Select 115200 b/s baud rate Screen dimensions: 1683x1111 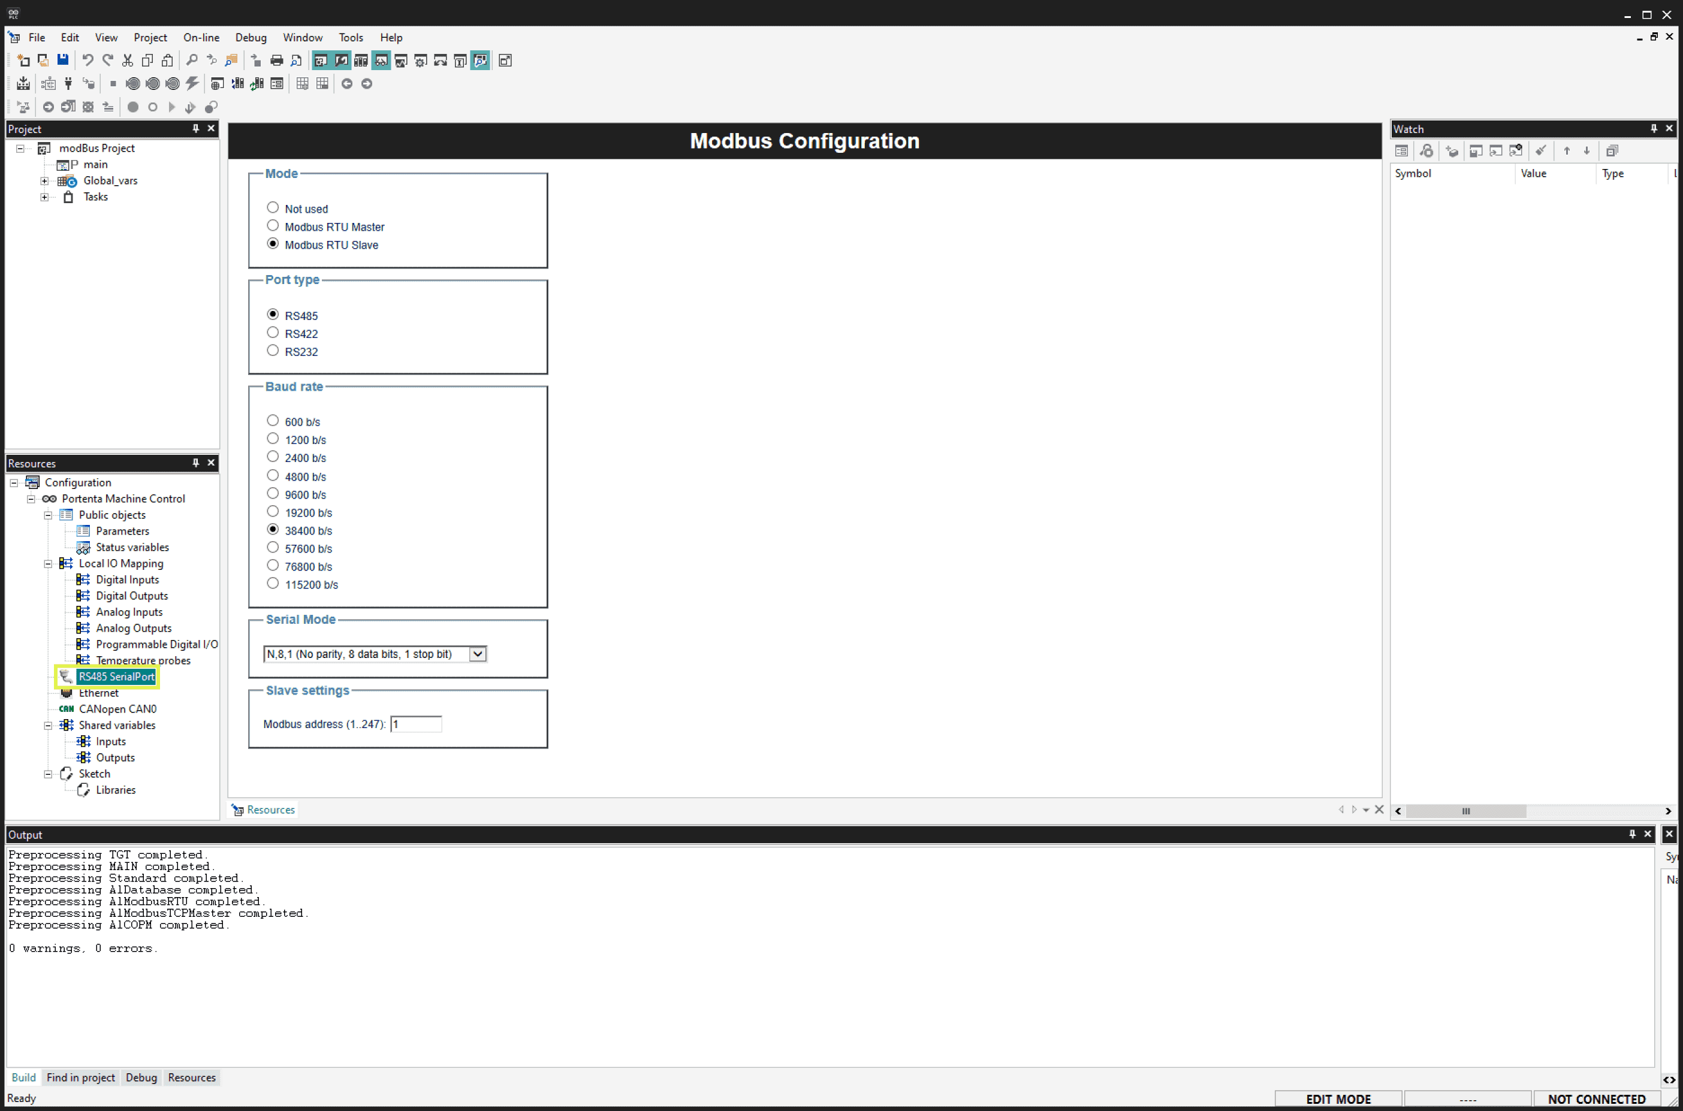click(273, 584)
